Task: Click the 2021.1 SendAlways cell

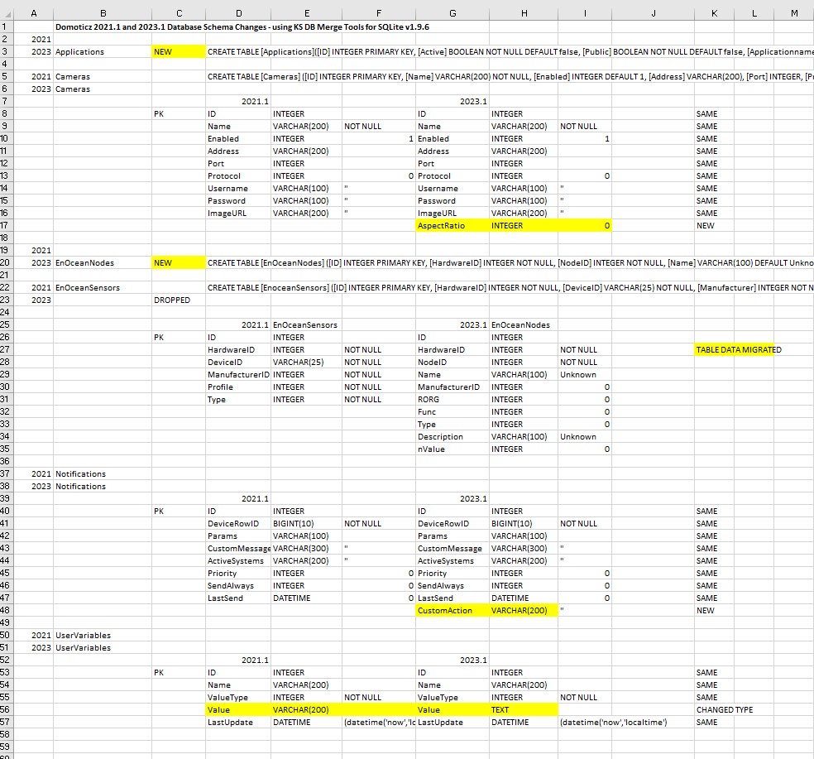Action: coord(238,585)
